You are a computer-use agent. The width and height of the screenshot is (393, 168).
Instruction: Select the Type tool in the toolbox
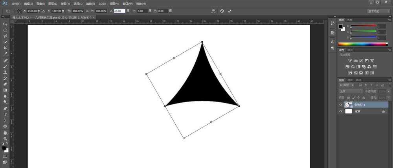(x=5, y=114)
